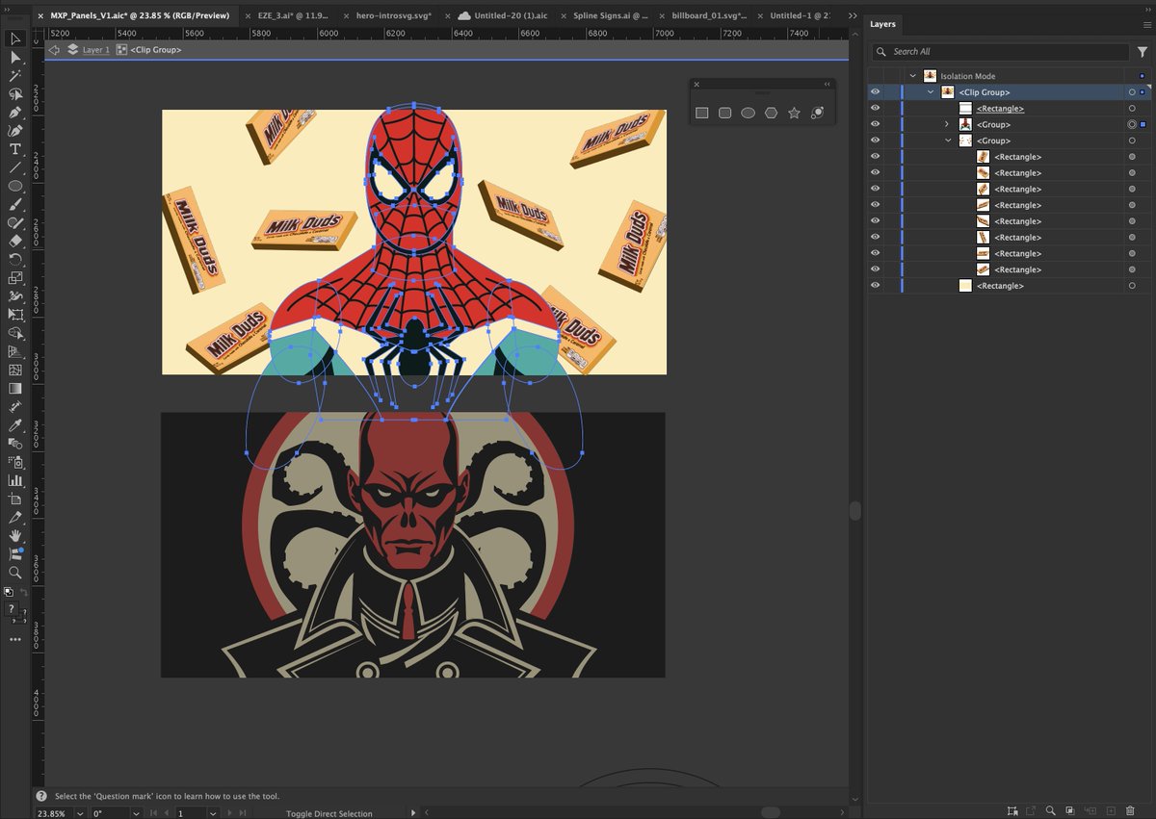This screenshot has height=819, width=1156.
Task: Click Layer 1 in isolation breadcrumb
Action: [95, 49]
